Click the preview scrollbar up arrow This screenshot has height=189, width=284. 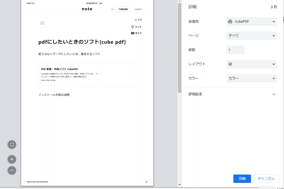[179, 1]
